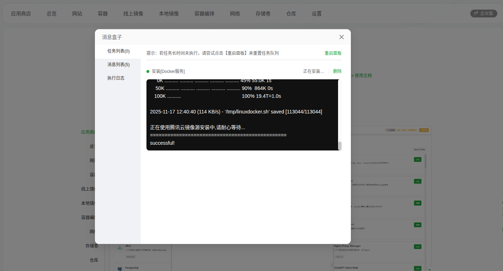Image resolution: width=503 pixels, height=271 pixels.
Task: Navigate to 线上镜像
Action: point(133,14)
